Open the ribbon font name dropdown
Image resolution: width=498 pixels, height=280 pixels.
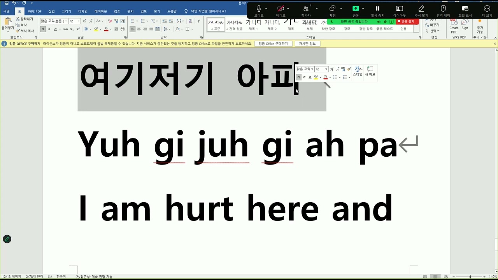point(66,21)
